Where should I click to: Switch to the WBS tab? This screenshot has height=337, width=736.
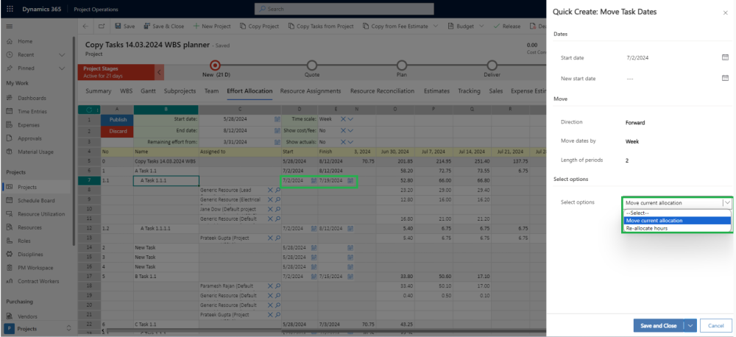pos(127,91)
